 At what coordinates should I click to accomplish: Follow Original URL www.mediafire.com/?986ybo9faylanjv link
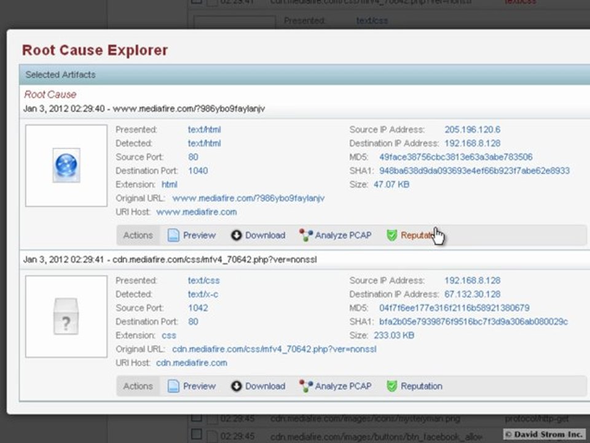[x=248, y=198]
